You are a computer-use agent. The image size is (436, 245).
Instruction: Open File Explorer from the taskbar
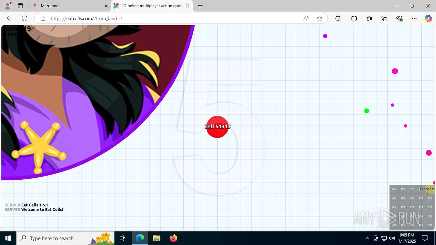click(x=157, y=238)
